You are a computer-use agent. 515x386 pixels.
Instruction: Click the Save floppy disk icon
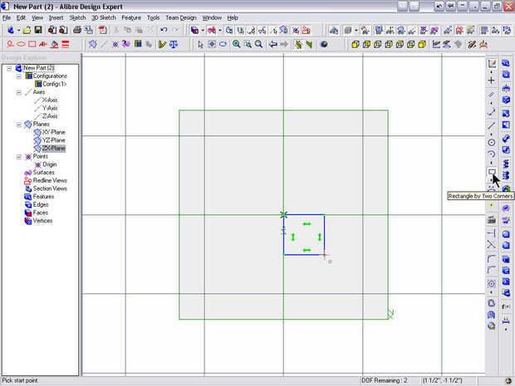(x=38, y=30)
